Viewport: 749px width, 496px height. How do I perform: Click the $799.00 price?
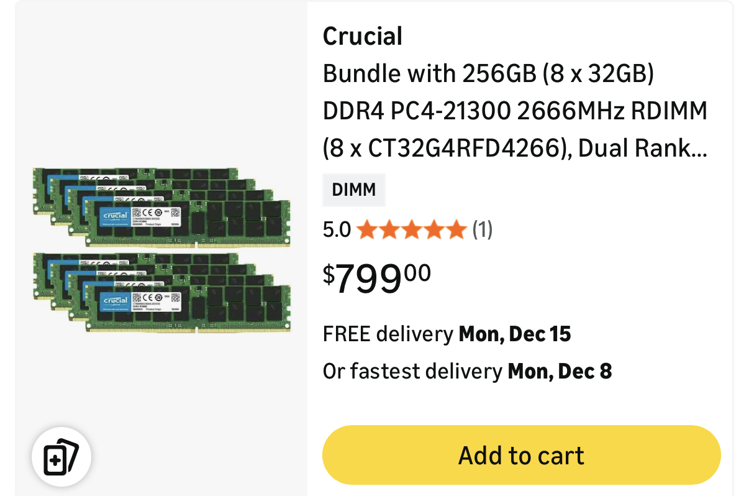(x=377, y=278)
